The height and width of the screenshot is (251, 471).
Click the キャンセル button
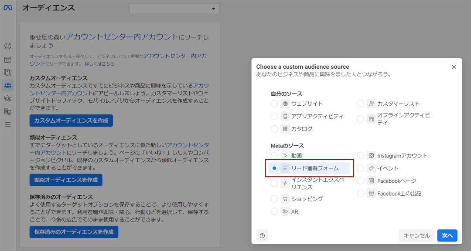tap(416, 235)
